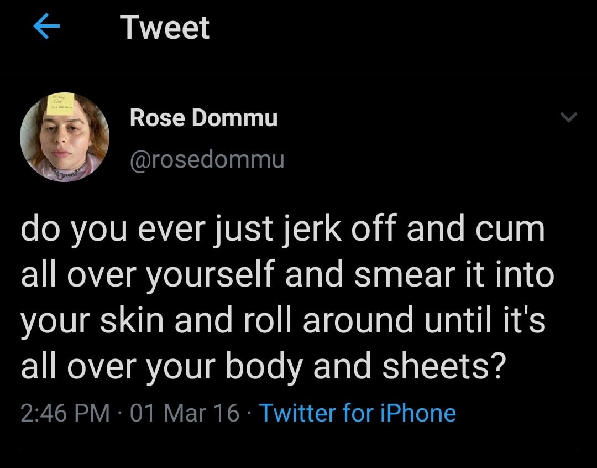Click the yellow sticky note in the avatar

click(59, 103)
